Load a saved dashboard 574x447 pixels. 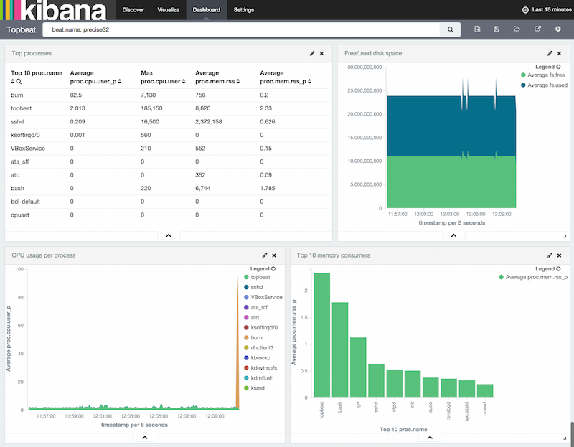(x=517, y=29)
